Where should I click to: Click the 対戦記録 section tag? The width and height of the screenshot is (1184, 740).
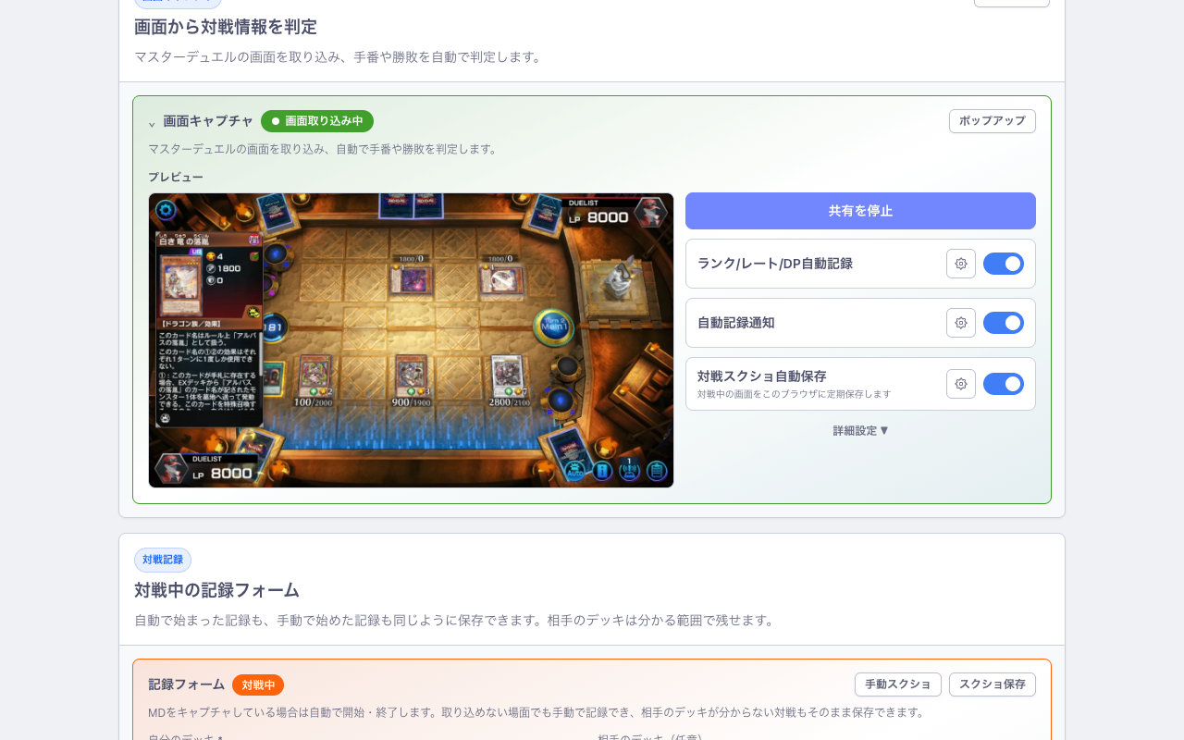point(163,560)
